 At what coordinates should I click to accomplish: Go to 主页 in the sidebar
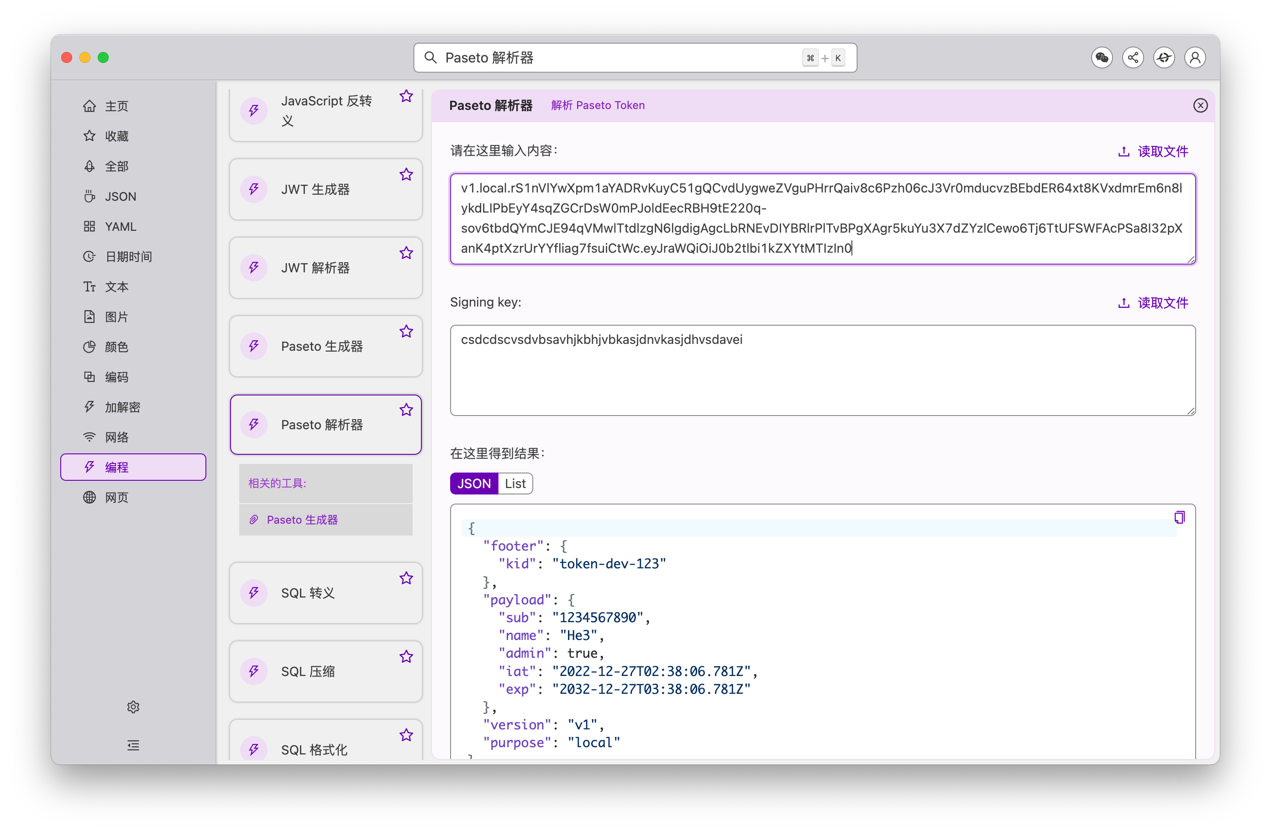pos(133,106)
